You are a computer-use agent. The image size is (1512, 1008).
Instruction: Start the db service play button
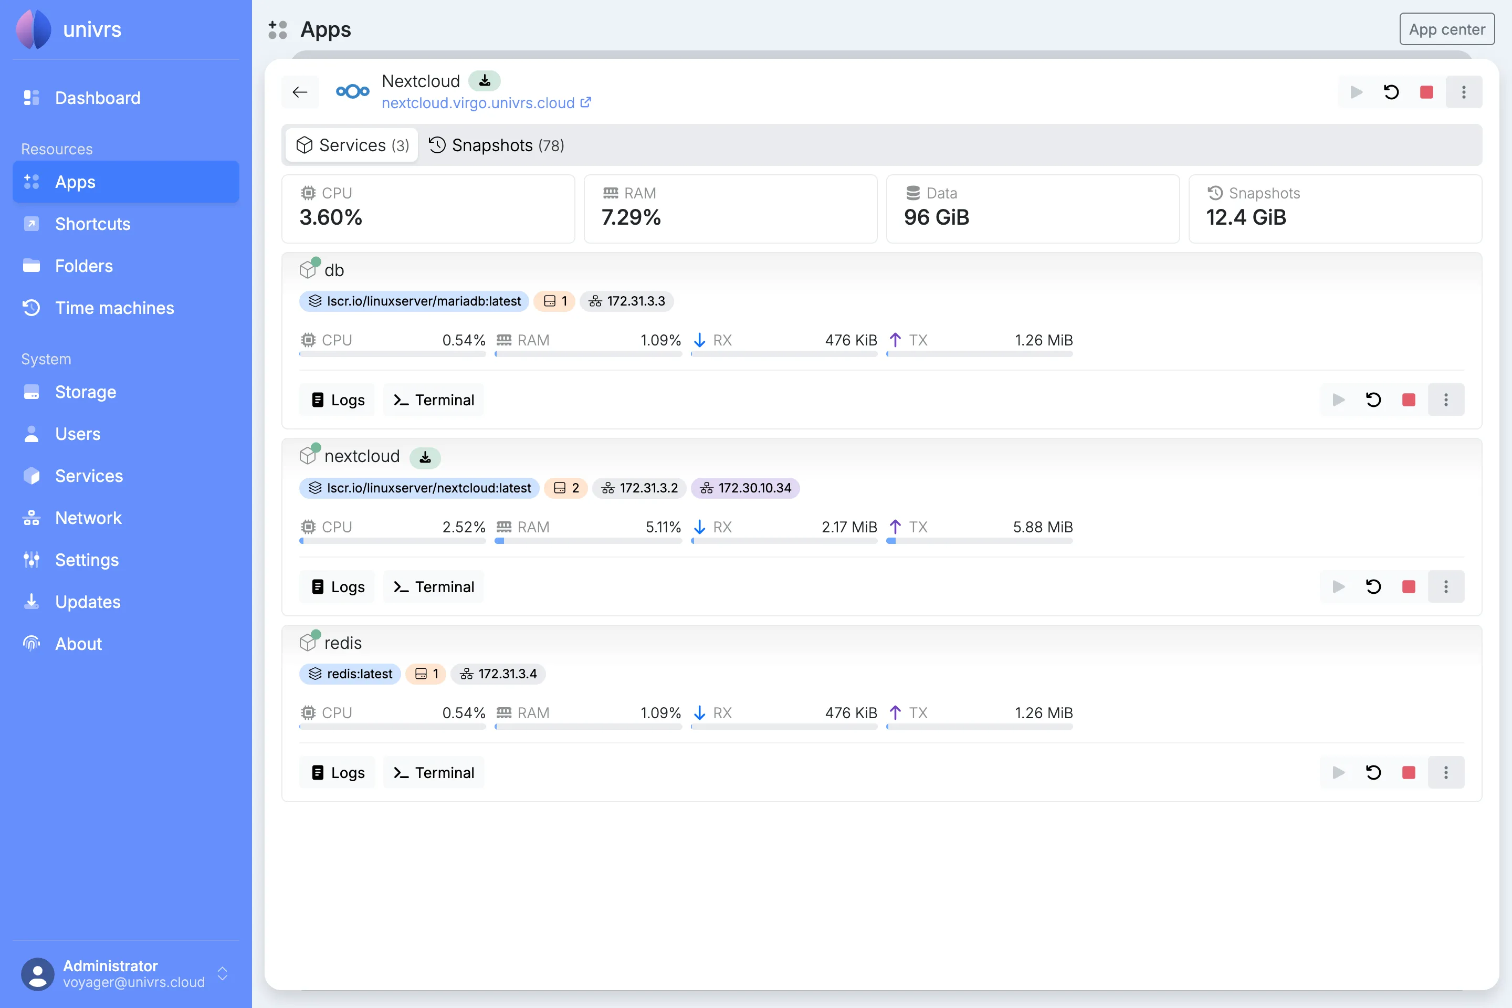click(1338, 400)
